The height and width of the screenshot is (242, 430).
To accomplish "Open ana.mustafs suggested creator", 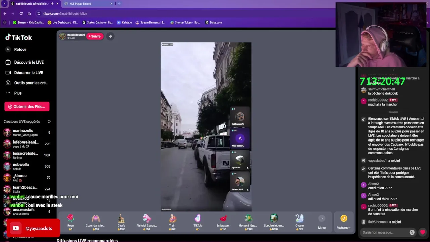I will pos(27,211).
